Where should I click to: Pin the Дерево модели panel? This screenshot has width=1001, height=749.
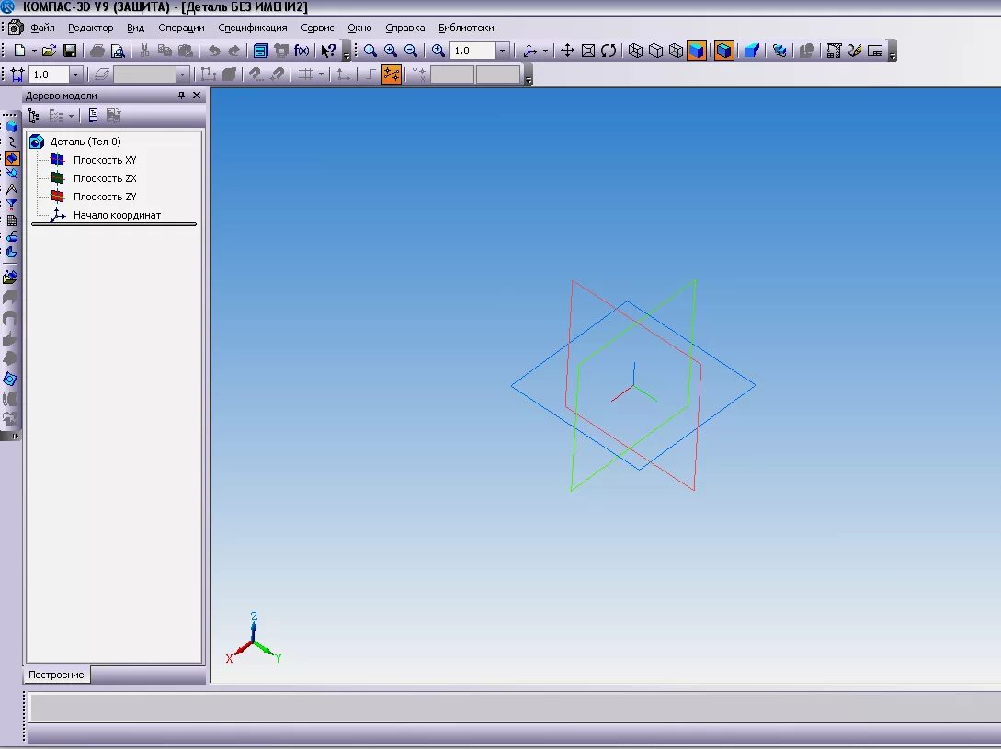coord(181,96)
